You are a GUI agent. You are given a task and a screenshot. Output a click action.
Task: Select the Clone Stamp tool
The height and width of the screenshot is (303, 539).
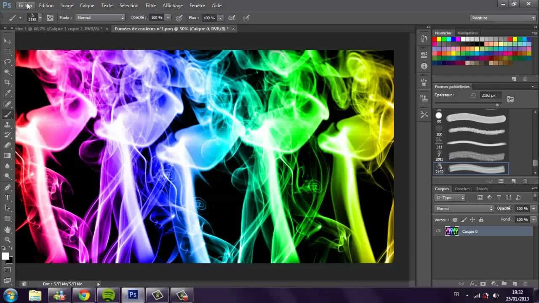point(8,125)
